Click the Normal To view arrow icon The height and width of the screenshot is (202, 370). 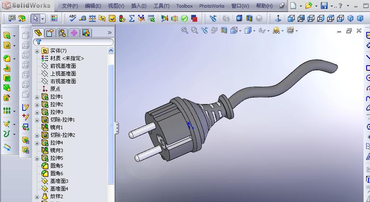(278, 18)
